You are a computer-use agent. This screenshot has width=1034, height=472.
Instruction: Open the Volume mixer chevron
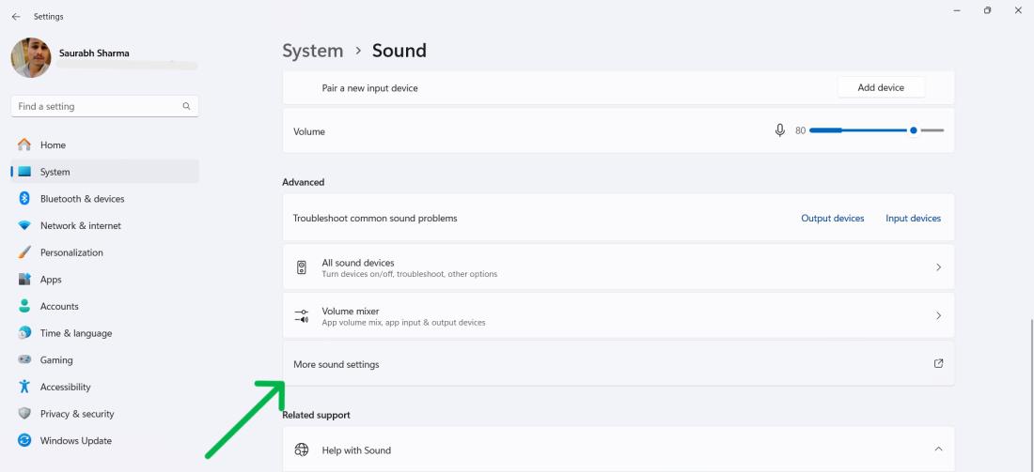[x=938, y=316]
